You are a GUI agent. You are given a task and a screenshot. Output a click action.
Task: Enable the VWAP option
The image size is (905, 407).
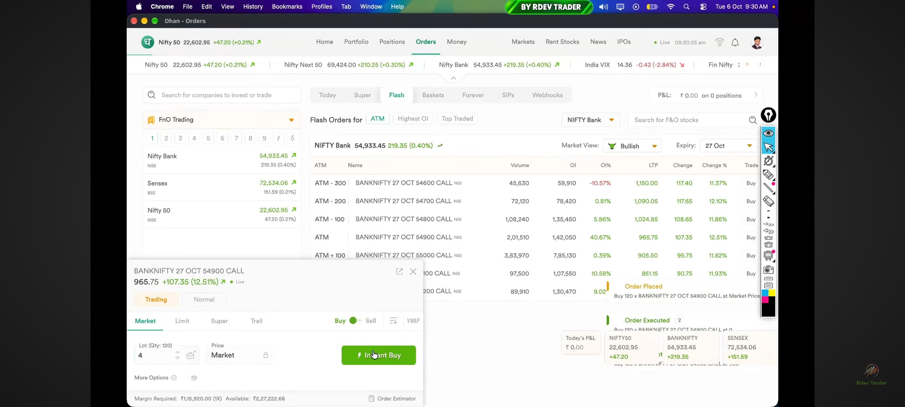pos(413,321)
